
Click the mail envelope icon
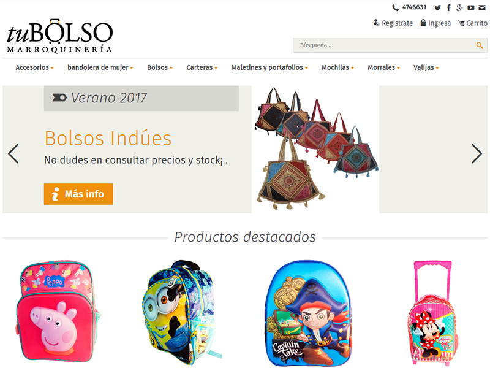482,8
